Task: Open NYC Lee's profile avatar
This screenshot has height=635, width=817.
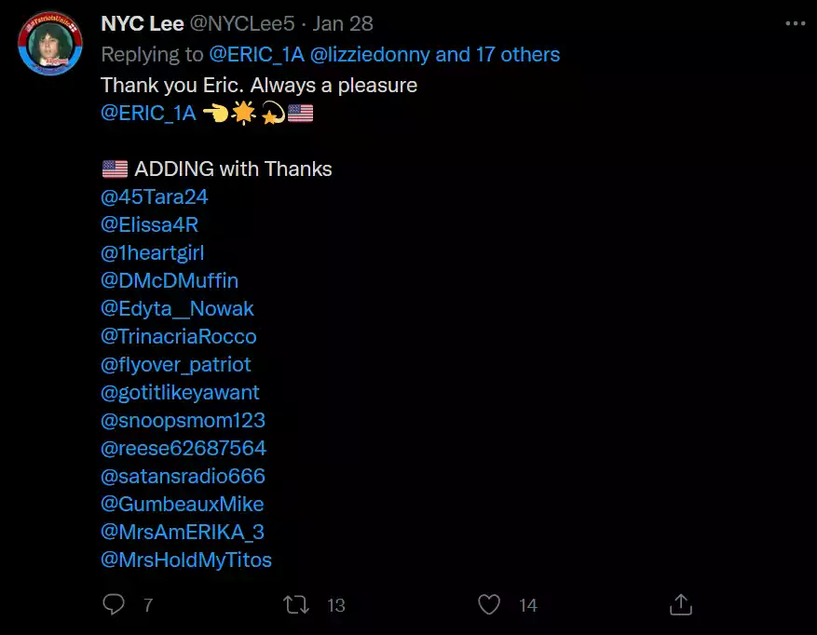Action: click(50, 45)
